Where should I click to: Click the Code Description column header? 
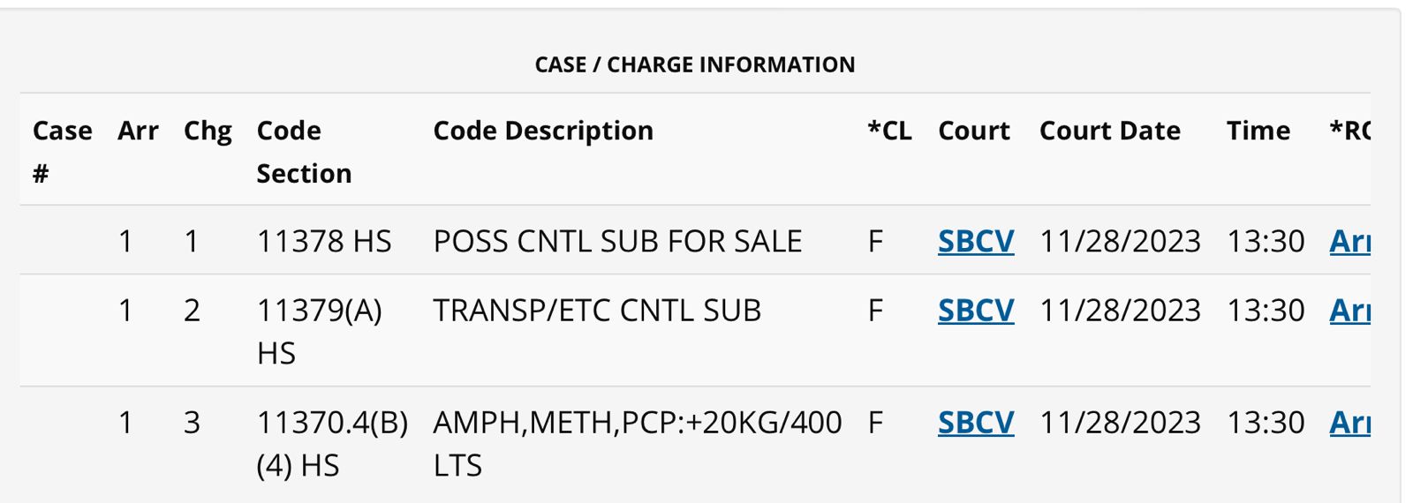coord(543,131)
